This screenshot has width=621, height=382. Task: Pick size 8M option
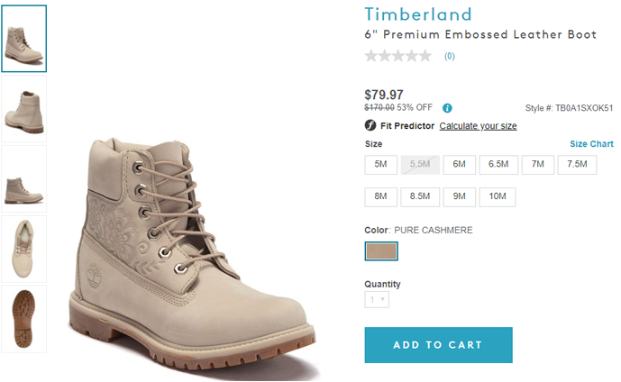[x=380, y=196]
